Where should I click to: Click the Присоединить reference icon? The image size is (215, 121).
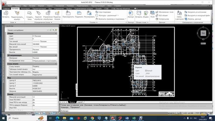68,13
